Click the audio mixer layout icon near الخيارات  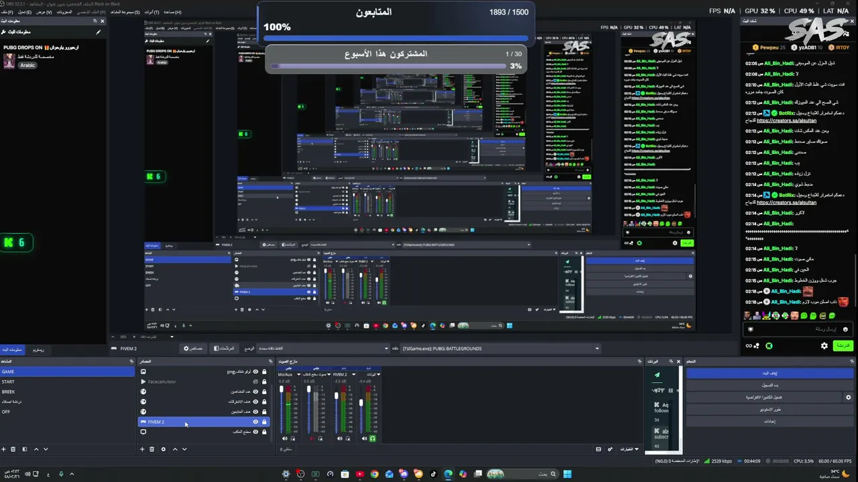[x=599, y=449]
